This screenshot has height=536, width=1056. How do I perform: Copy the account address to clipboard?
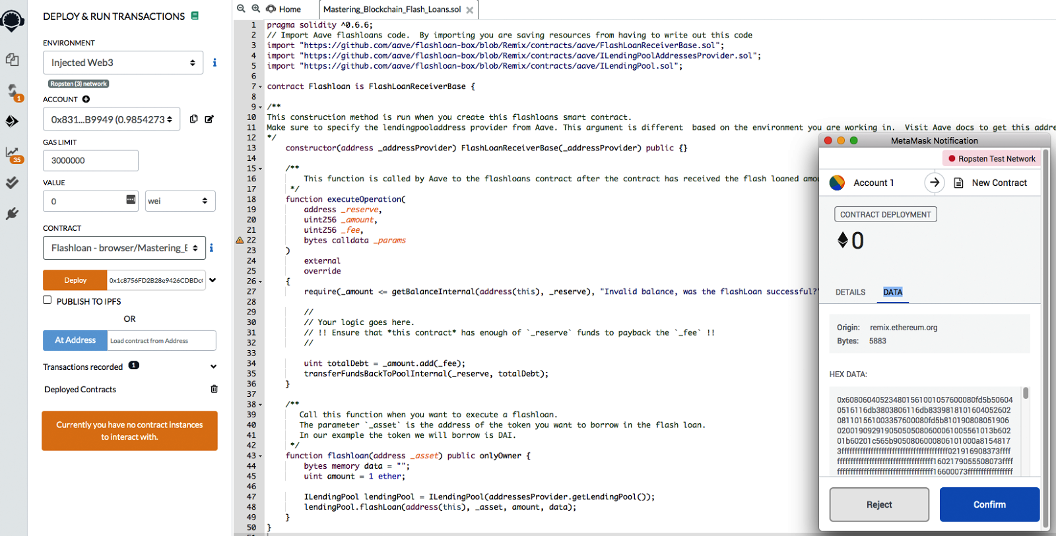(x=193, y=119)
